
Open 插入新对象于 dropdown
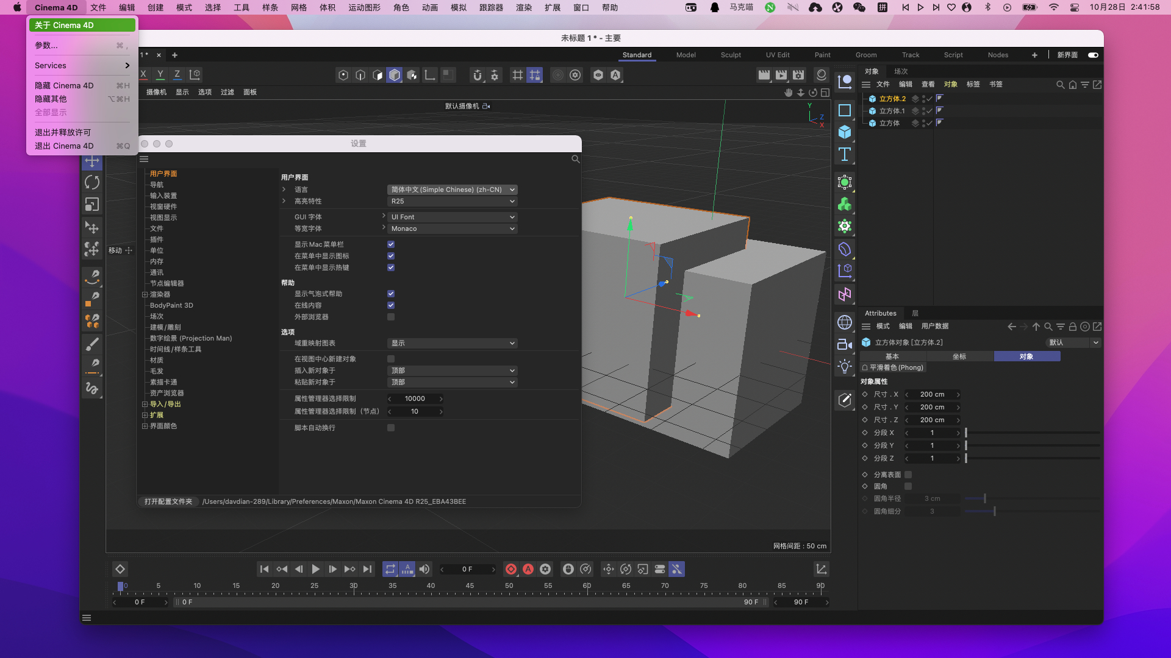tap(452, 370)
